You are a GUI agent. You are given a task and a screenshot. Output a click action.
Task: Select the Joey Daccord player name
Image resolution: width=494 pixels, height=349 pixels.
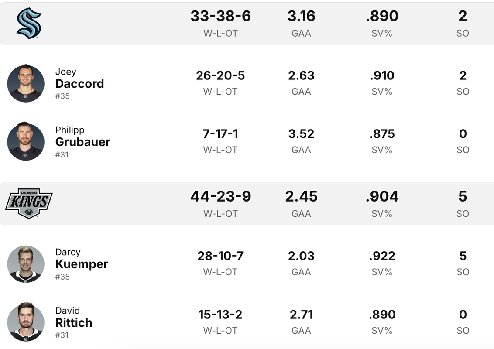click(x=79, y=79)
